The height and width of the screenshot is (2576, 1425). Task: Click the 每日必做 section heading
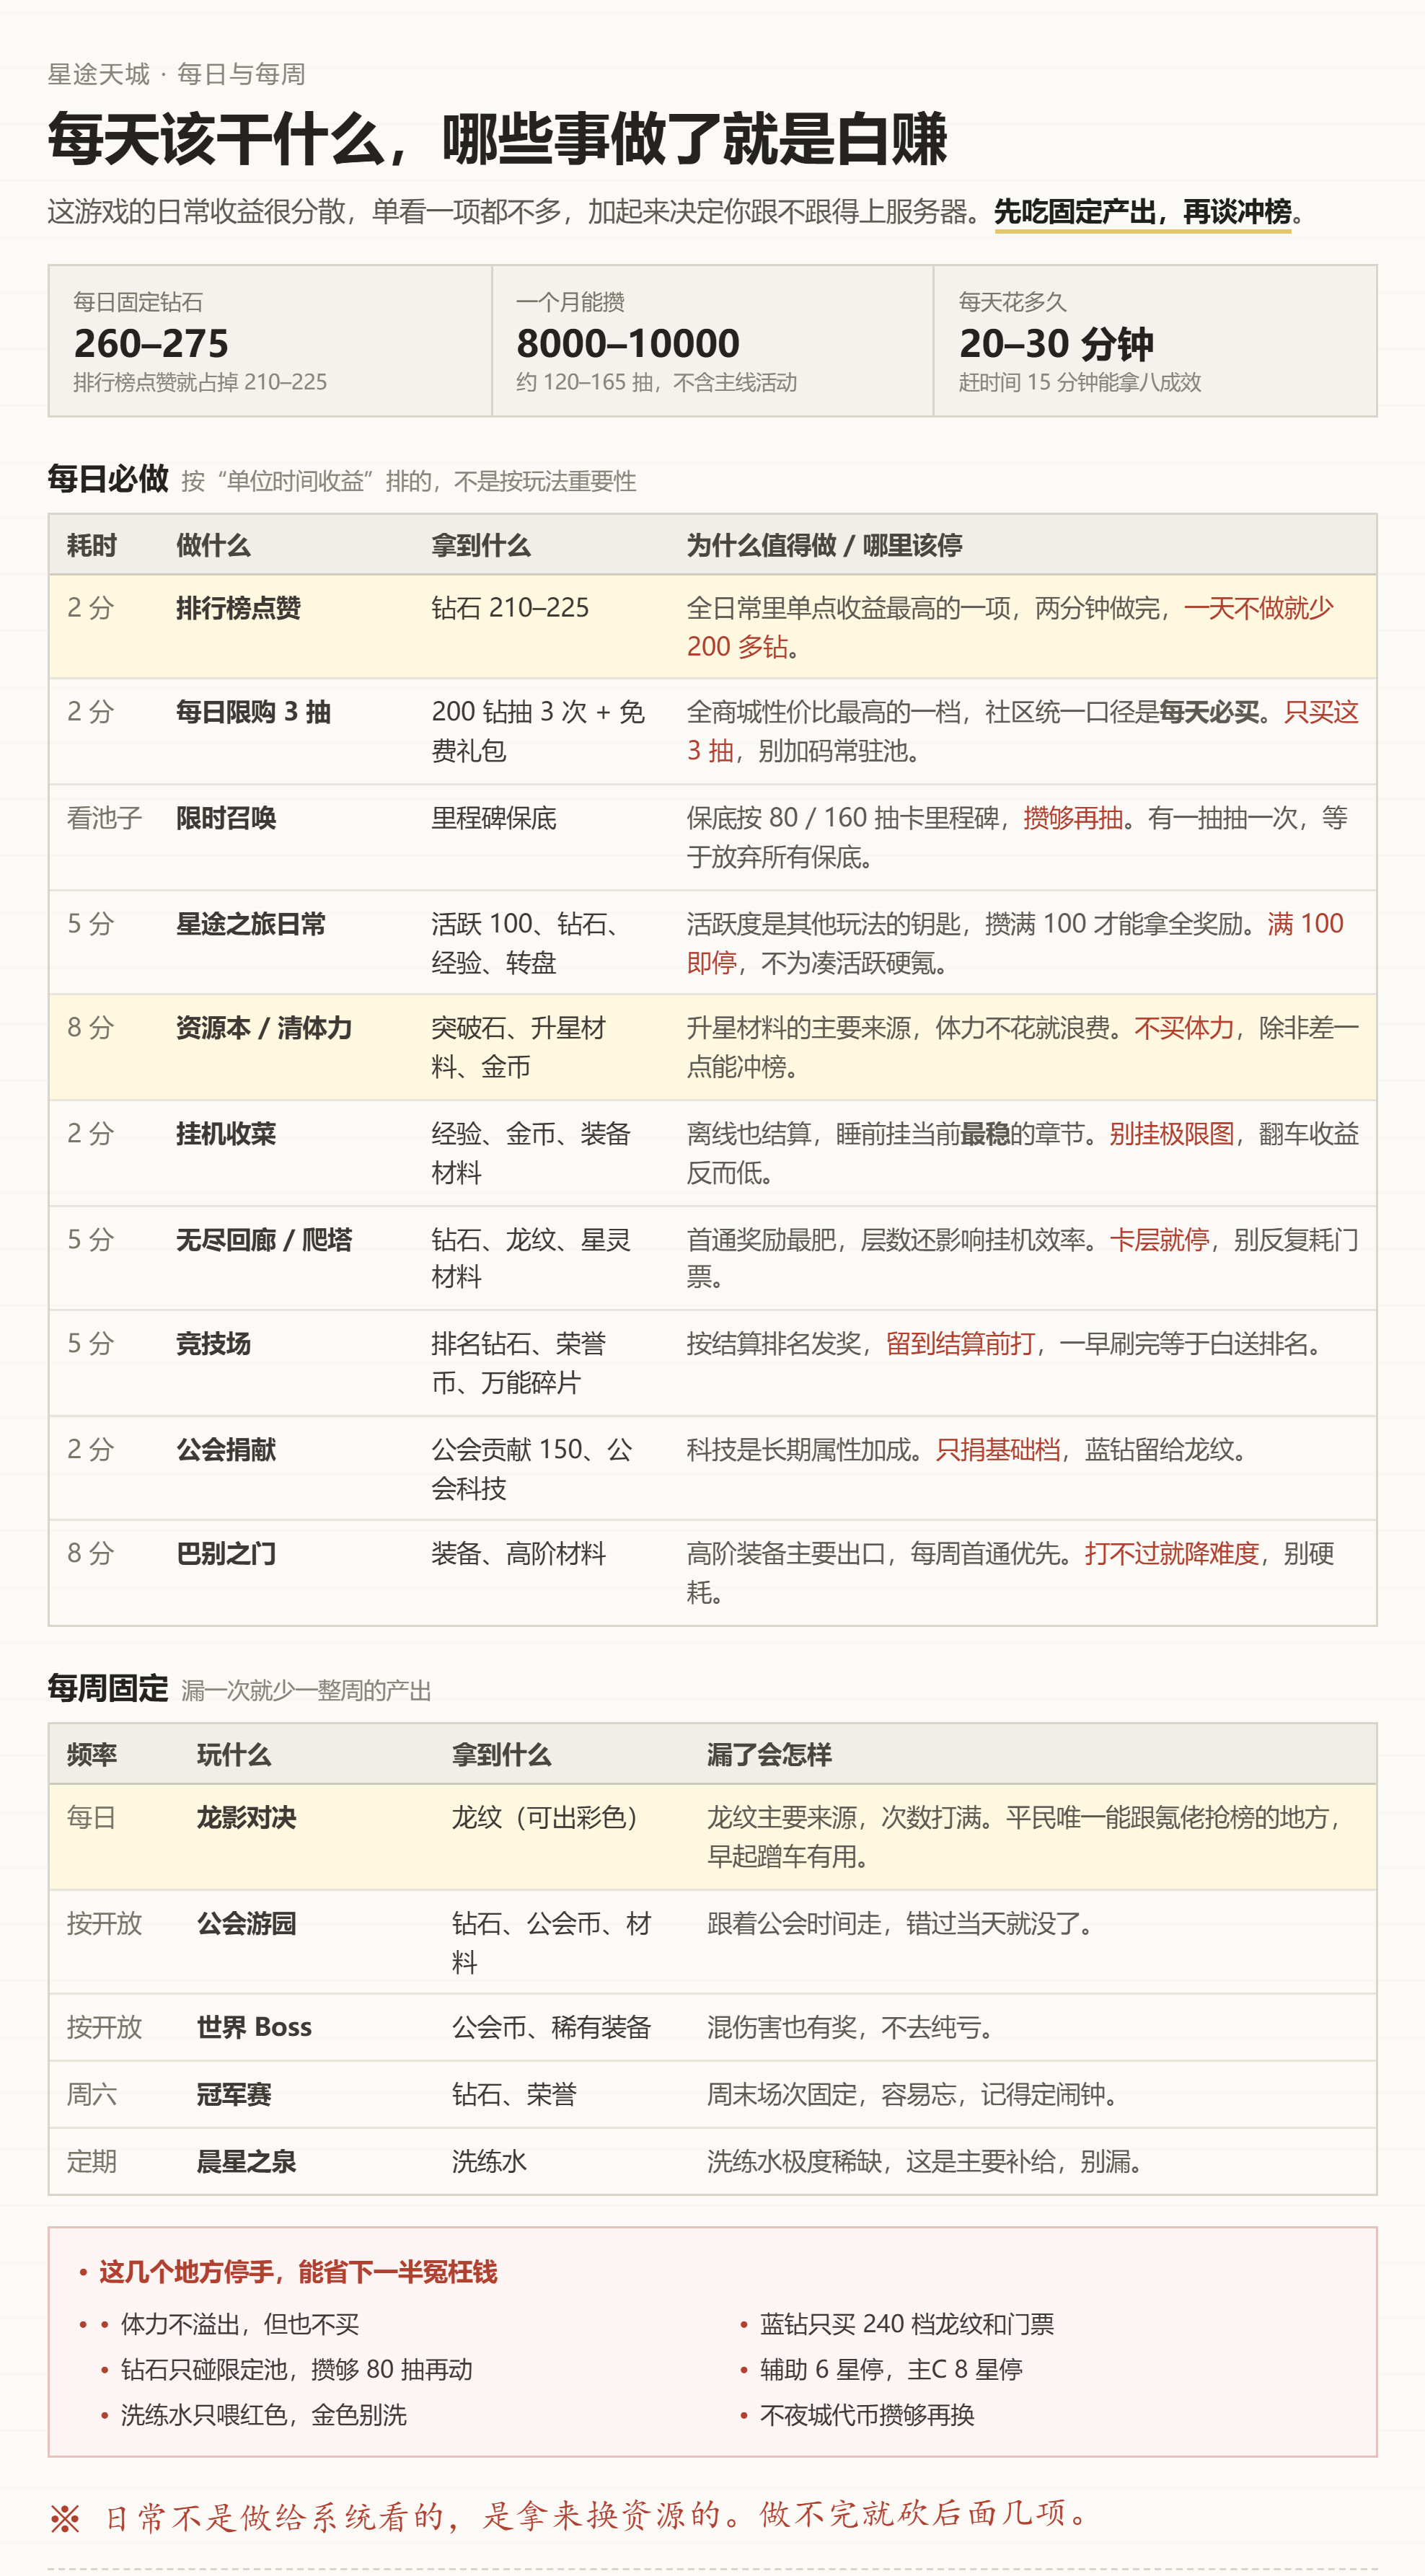click(108, 479)
